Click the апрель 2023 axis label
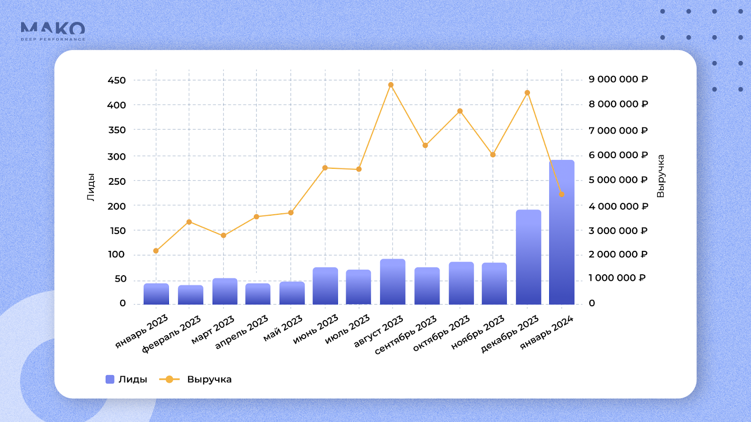 241,332
